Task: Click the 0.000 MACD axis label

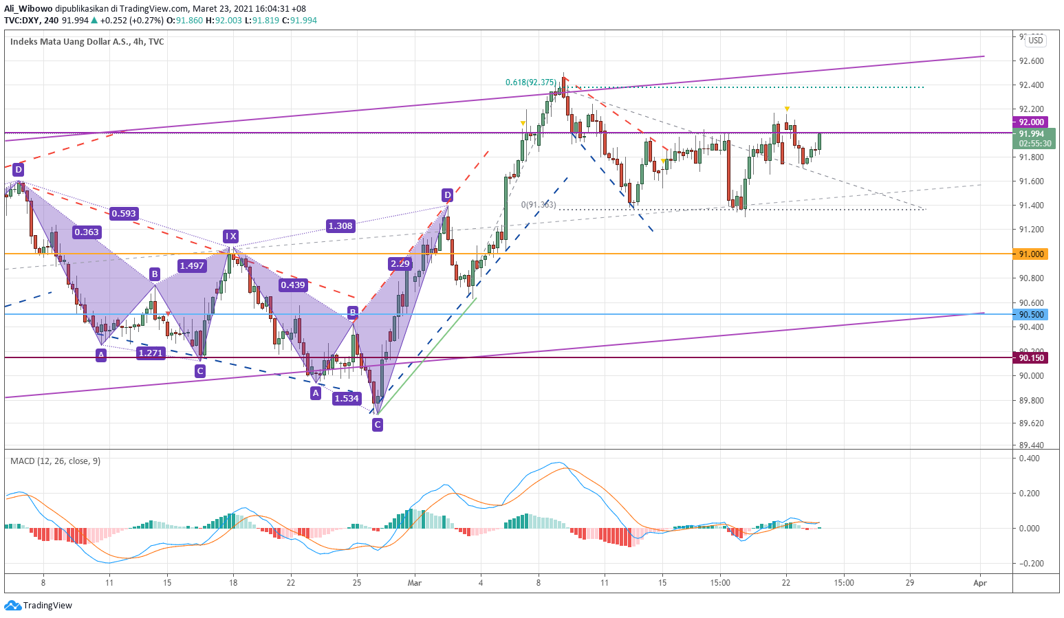Action: (x=1030, y=529)
